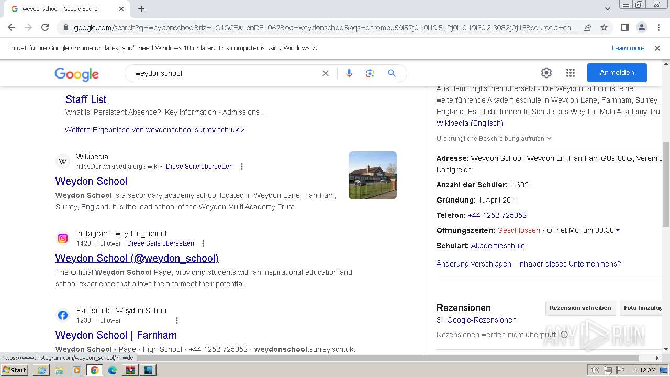Start voice search with microphone
Screen dimensions: 670x377
349,73
